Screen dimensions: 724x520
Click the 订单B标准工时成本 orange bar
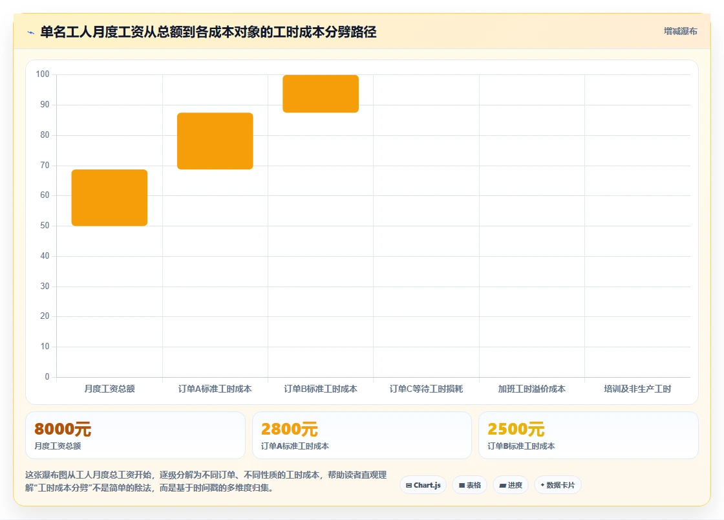(x=321, y=94)
